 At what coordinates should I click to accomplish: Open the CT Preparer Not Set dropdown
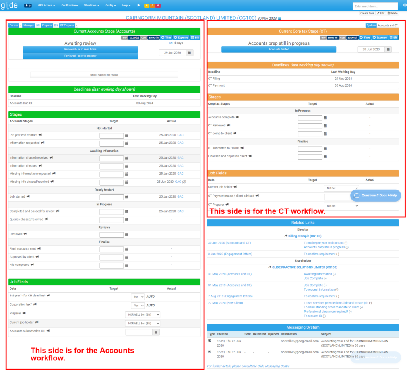[x=341, y=206]
